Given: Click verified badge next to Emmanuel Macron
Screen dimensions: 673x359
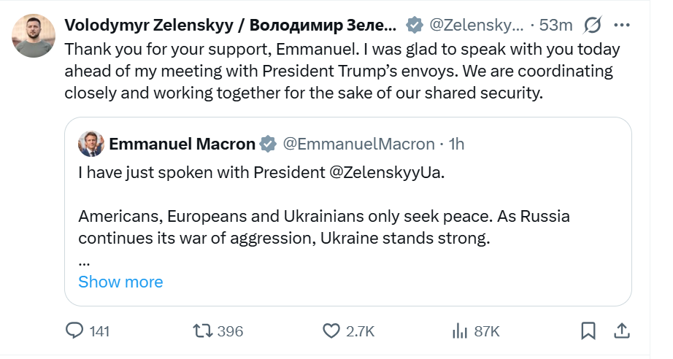Looking at the screenshot, I should point(268,144).
